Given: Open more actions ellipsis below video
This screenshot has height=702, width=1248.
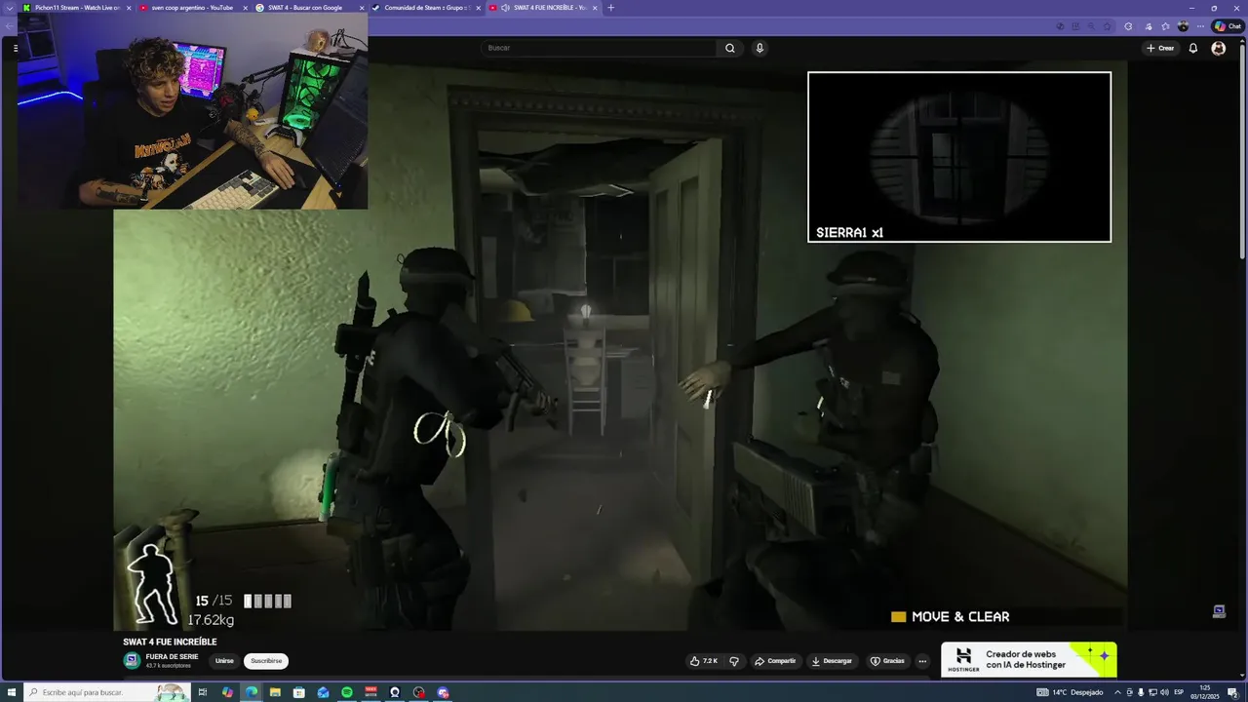Looking at the screenshot, I should [x=922, y=661].
